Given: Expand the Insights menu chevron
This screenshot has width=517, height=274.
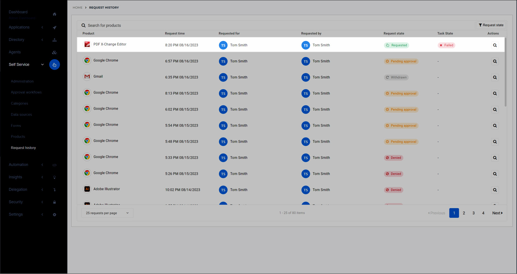Looking at the screenshot, I should tap(42, 177).
